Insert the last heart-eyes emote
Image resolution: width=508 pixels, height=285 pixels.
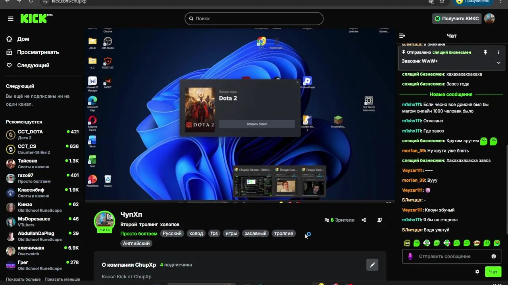[x=496, y=243]
